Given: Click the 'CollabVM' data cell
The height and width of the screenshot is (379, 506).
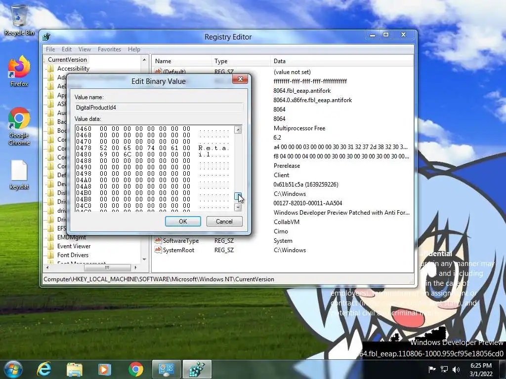Looking at the screenshot, I should [x=286, y=222].
